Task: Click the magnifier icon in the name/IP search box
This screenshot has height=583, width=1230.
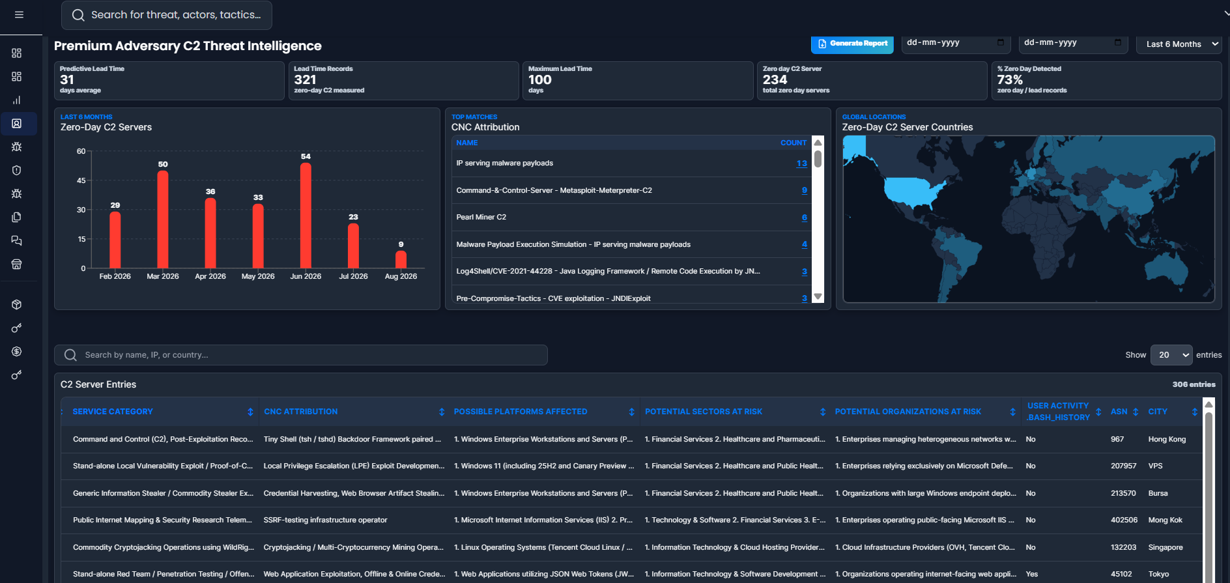Action: 70,355
